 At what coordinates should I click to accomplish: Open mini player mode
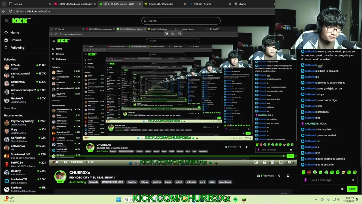click(256, 162)
